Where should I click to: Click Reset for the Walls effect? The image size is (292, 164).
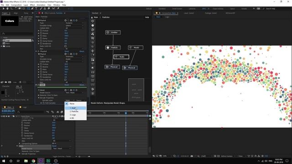tap(67, 85)
